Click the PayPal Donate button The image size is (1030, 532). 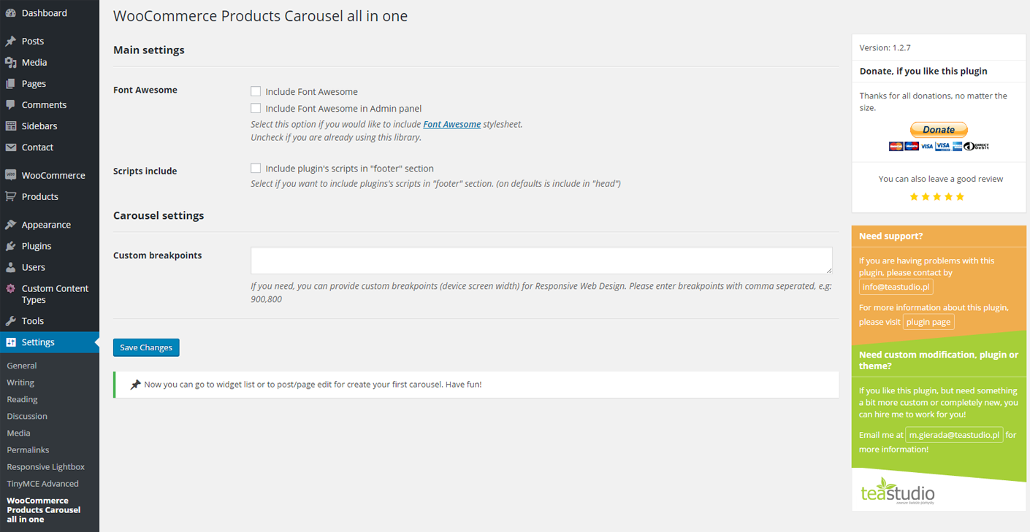tap(939, 130)
